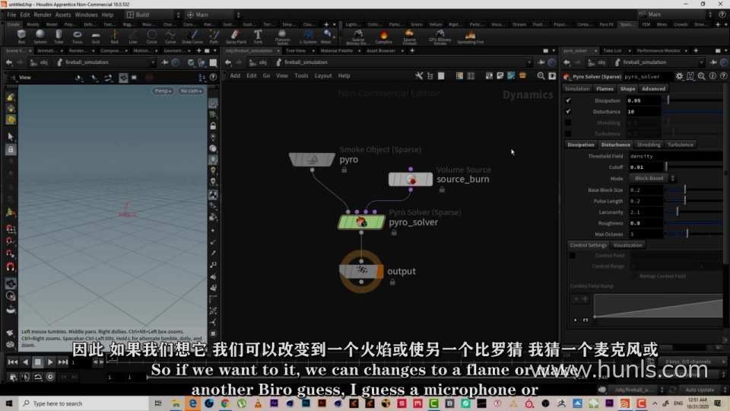This screenshot has width=730, height=411.
Task: Click viewport select tool arrow icon
Action: coord(10,137)
